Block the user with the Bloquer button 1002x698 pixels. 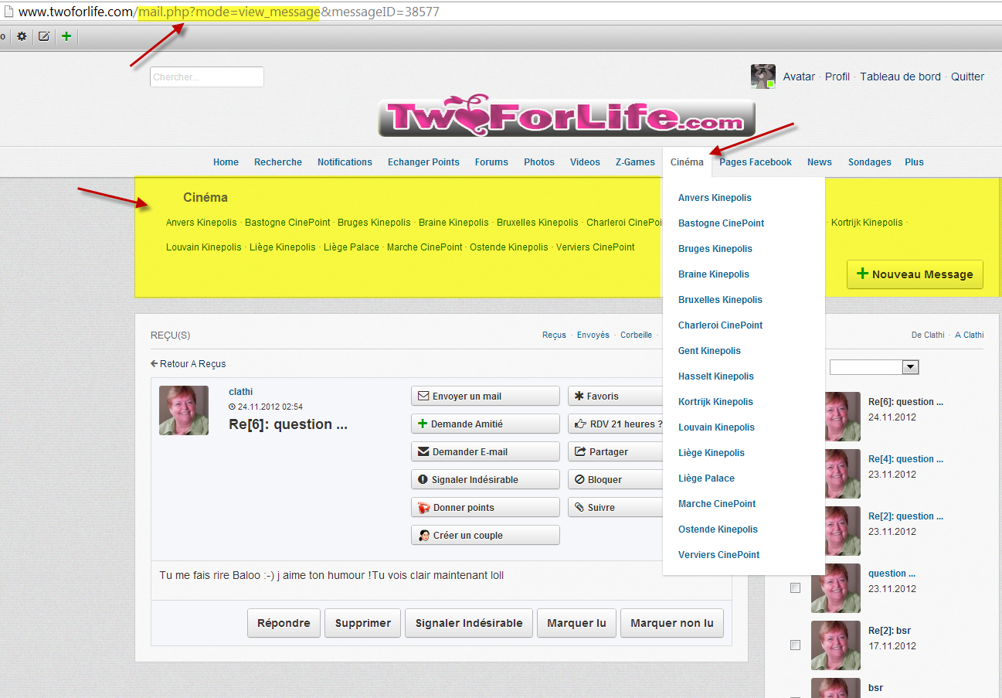coord(615,480)
